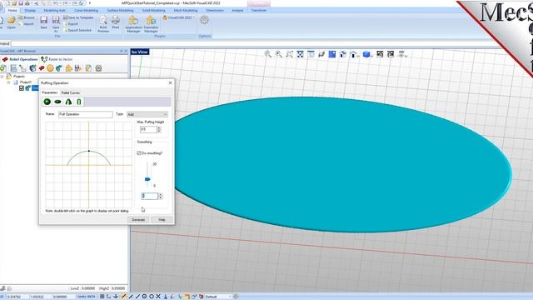Click Import in the ribbon
533x300 pixels.
click(x=26, y=24)
